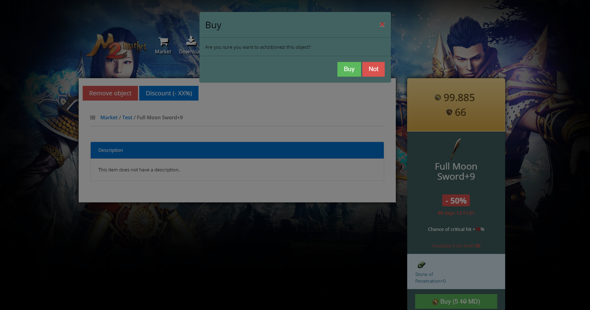
Task: Confirm purchase with green Buy button
Action: pos(349,69)
